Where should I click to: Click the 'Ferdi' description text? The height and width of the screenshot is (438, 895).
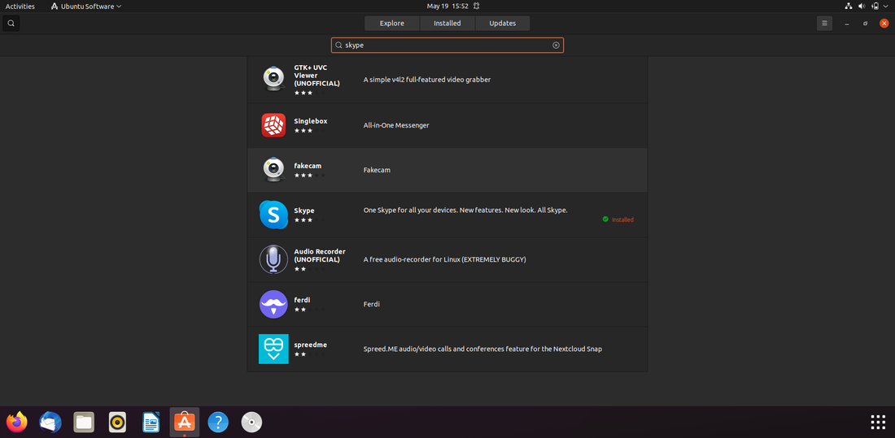pyautogui.click(x=372, y=304)
